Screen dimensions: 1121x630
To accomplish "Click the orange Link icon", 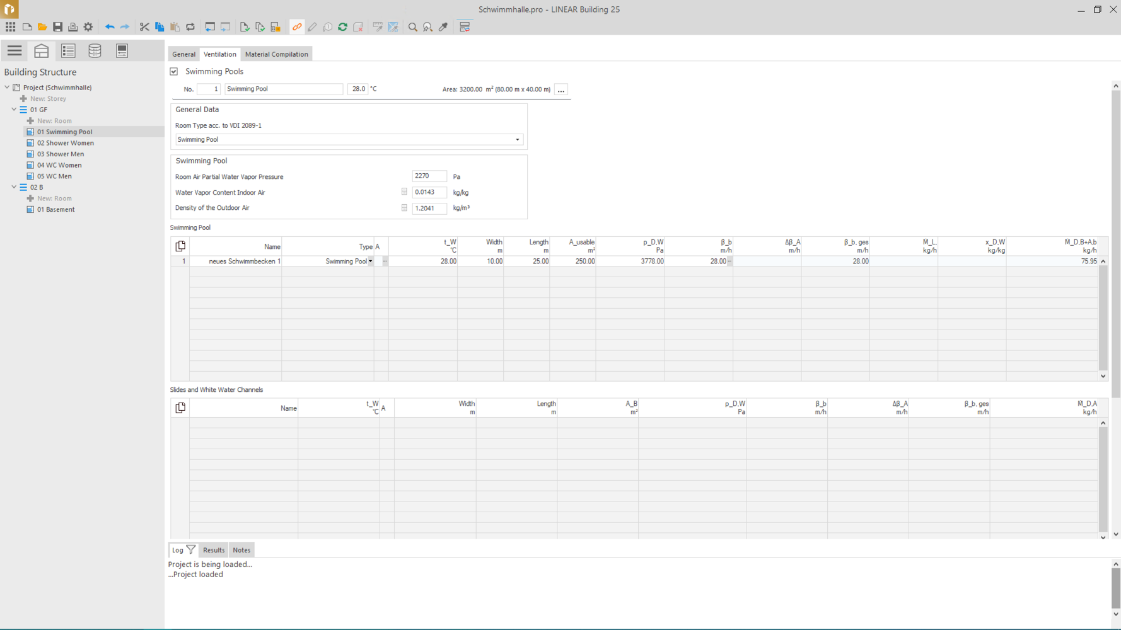I will click(297, 27).
